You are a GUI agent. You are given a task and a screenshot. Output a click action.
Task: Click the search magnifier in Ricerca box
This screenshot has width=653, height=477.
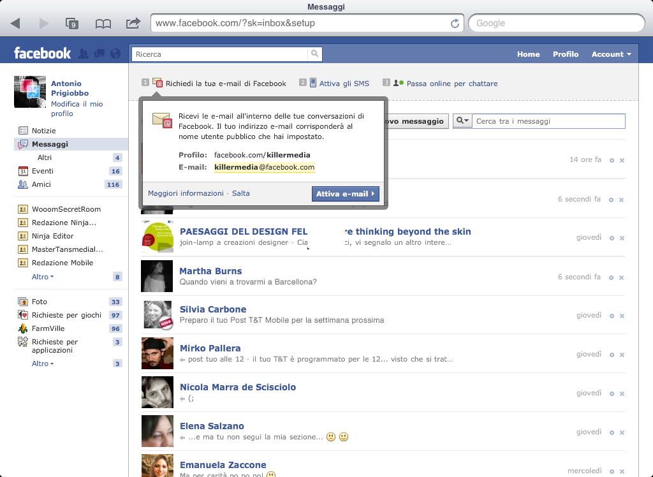point(314,54)
